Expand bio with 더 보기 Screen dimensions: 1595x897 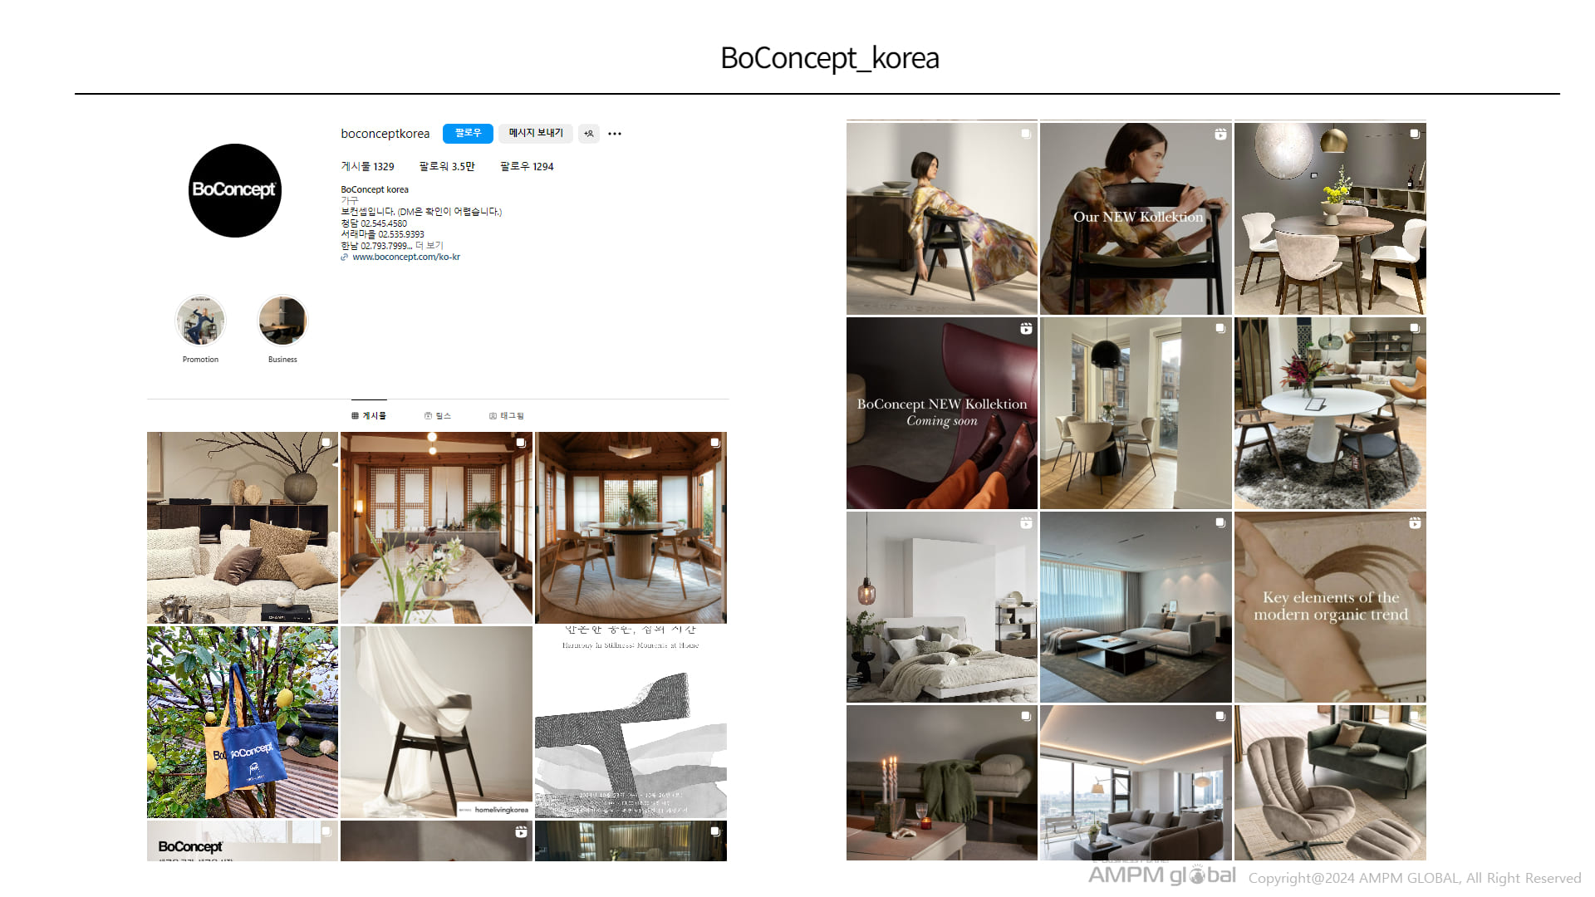click(429, 246)
